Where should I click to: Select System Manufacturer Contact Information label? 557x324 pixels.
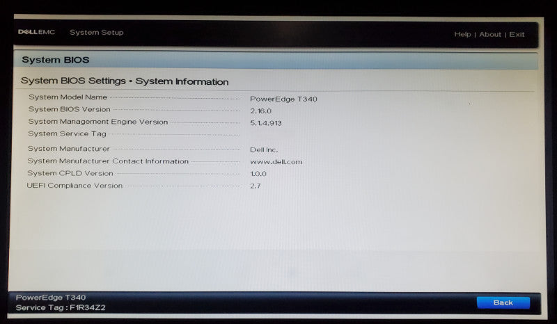108,161
